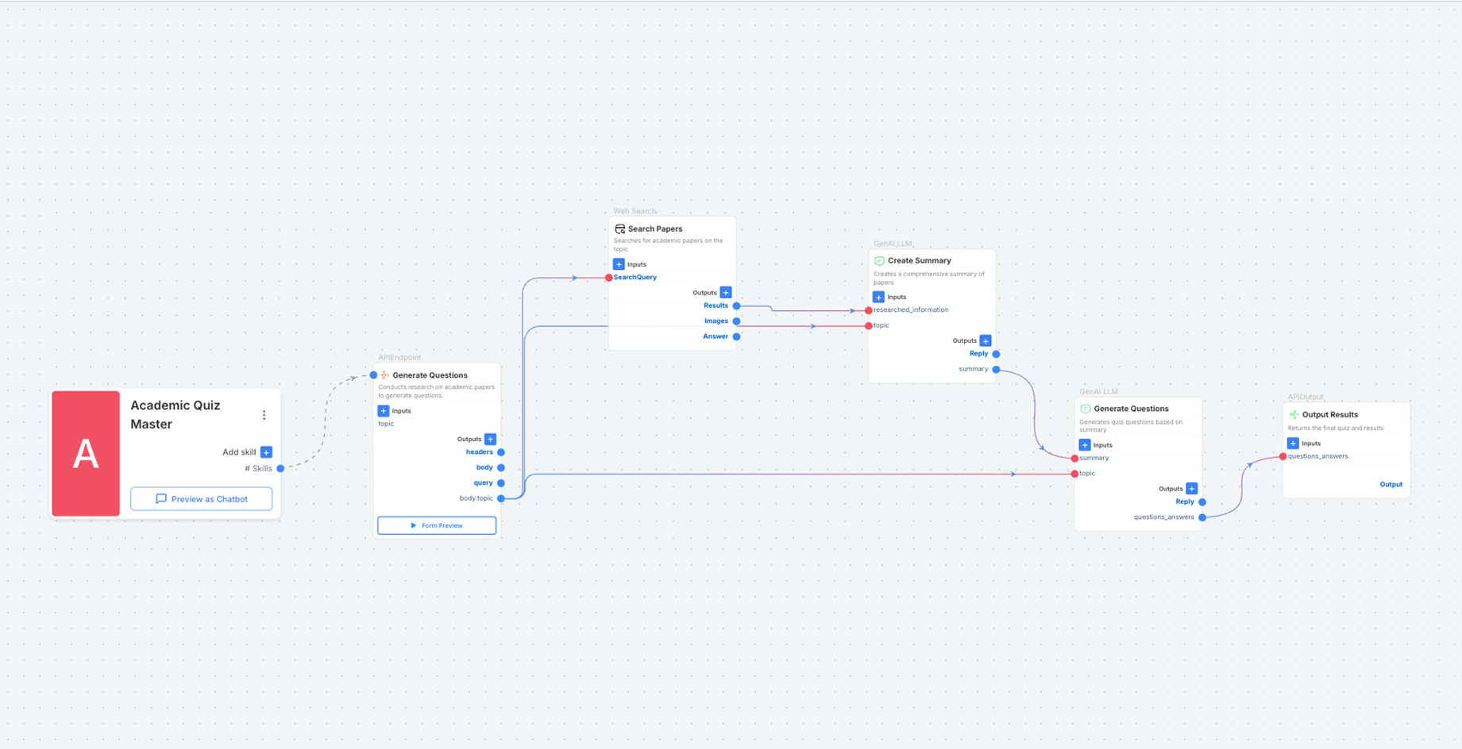The height and width of the screenshot is (749, 1462).
Task: Click the SearchQuery input port
Action: click(x=609, y=278)
